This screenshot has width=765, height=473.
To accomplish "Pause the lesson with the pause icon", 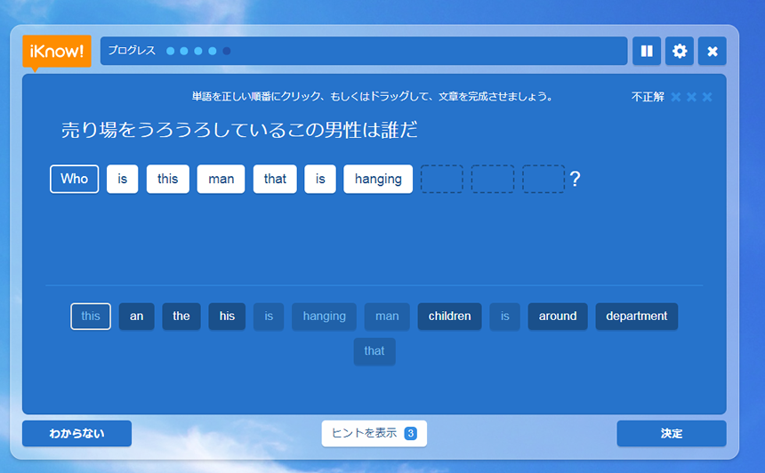I will coord(647,52).
